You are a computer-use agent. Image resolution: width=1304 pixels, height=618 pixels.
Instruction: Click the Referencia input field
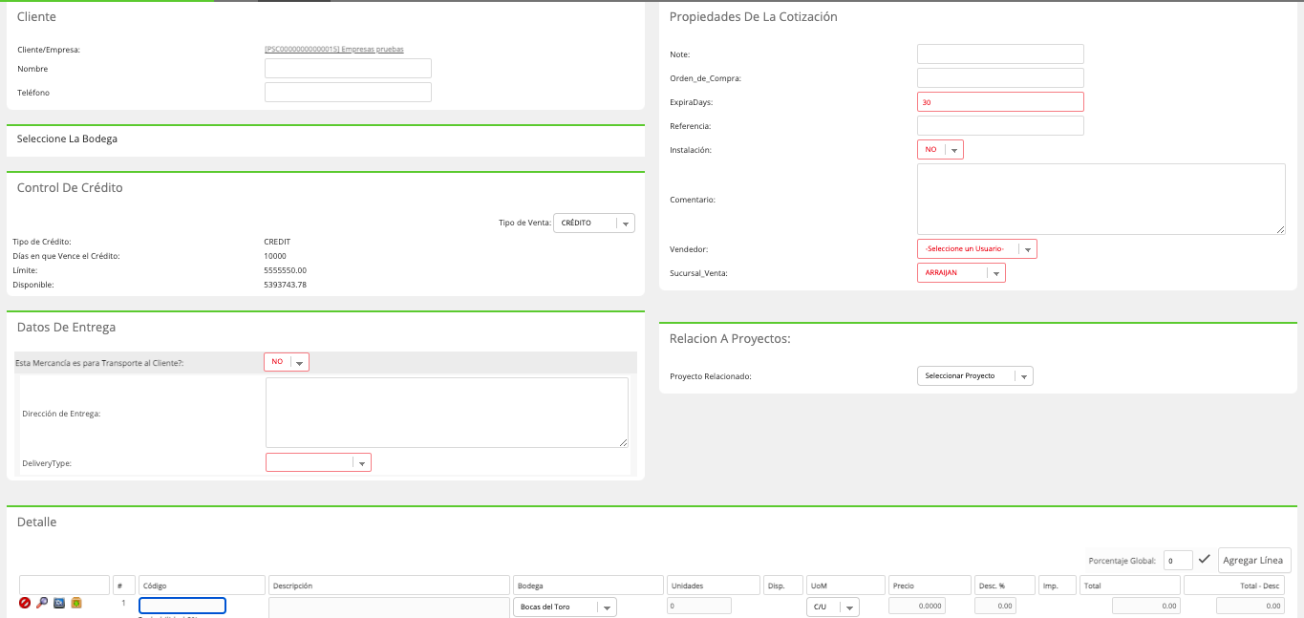click(x=1000, y=126)
